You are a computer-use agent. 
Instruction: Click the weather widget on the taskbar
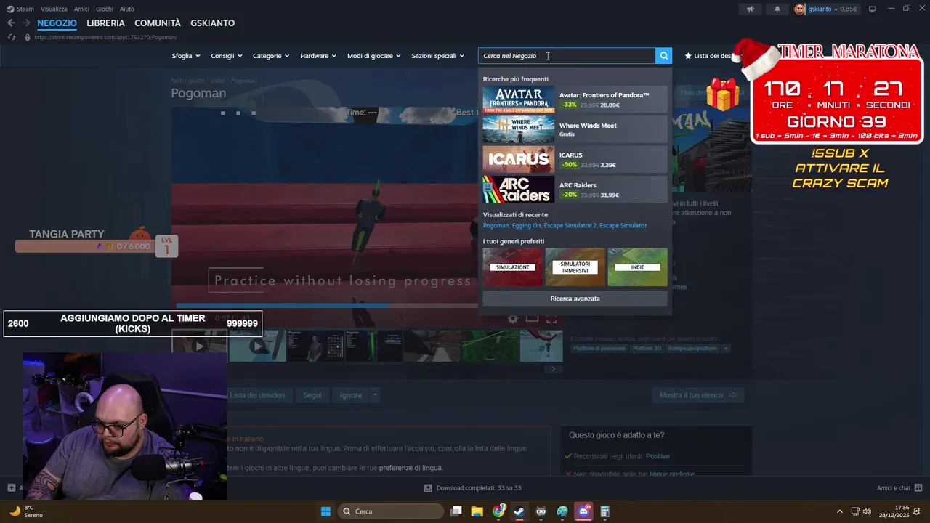tap(25, 511)
